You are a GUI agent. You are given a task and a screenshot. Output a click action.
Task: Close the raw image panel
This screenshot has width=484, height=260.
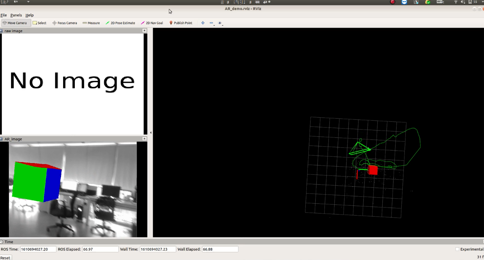(x=144, y=31)
